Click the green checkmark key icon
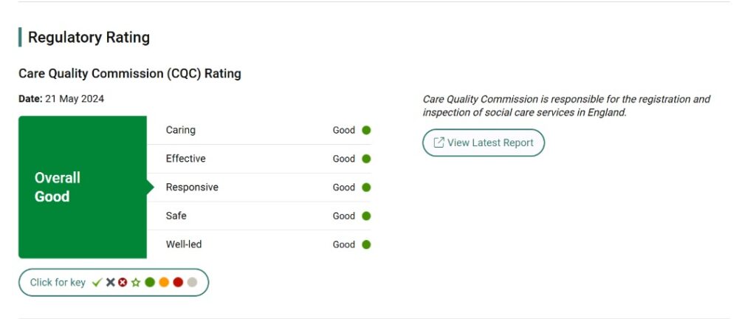The width and height of the screenshot is (756, 319). coord(97,282)
